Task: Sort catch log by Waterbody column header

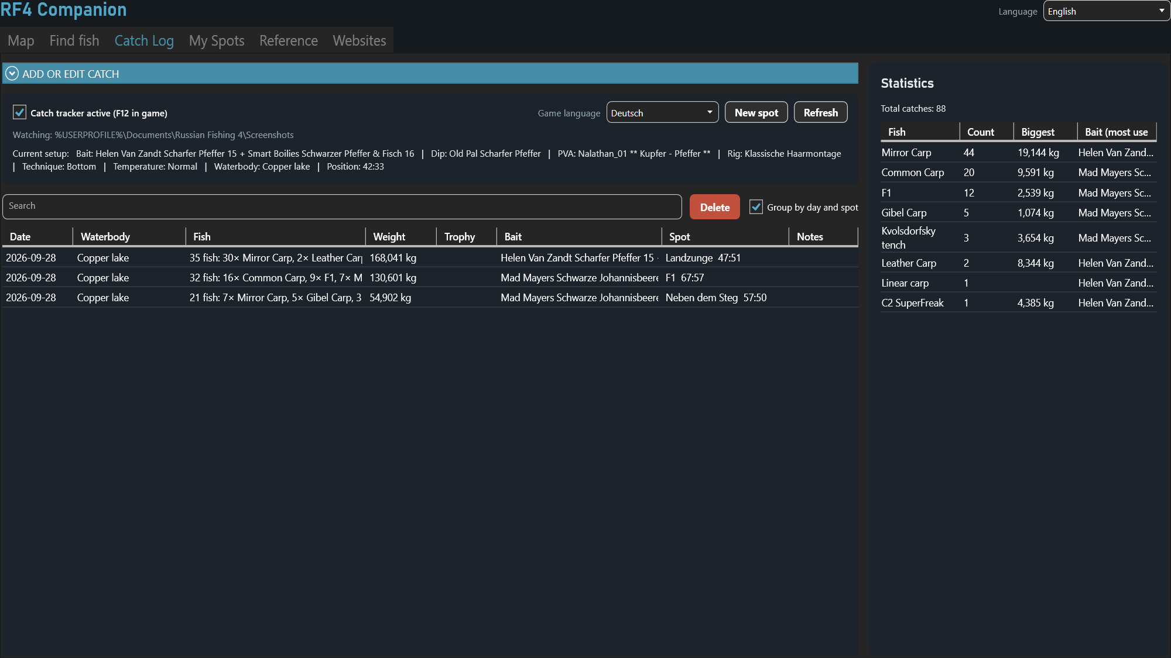Action: coord(129,237)
